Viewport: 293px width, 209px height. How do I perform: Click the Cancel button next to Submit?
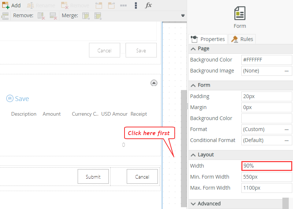[142, 176]
